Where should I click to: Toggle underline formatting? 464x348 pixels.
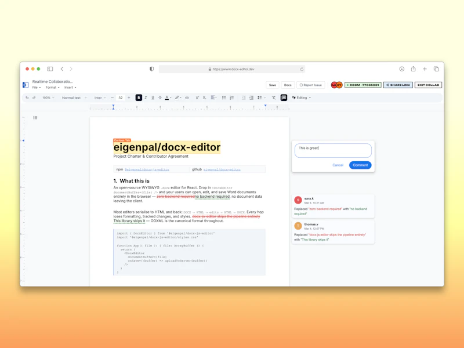click(x=153, y=97)
